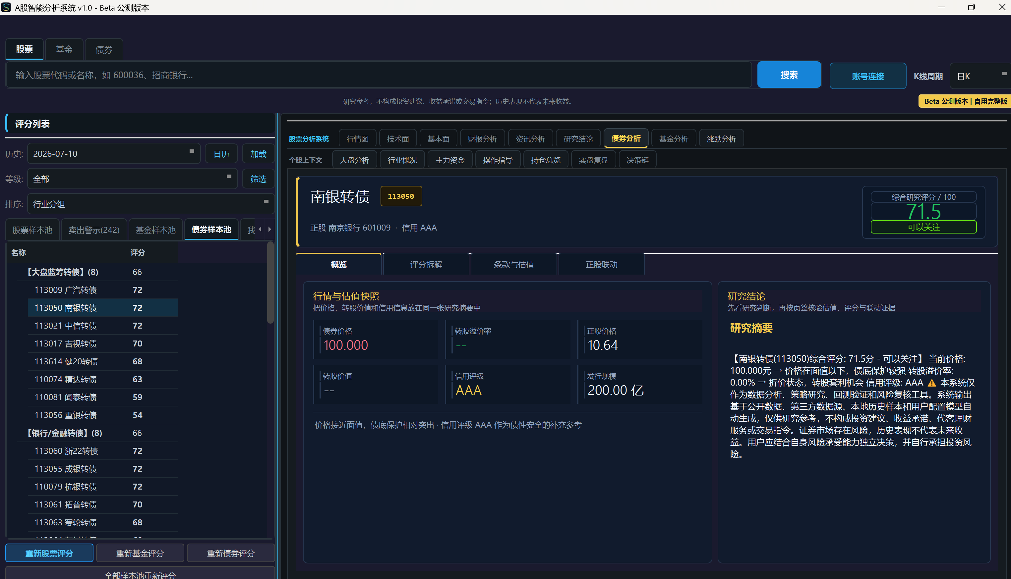Select row 113050 南银转债
1011x579 pixels.
pos(103,308)
